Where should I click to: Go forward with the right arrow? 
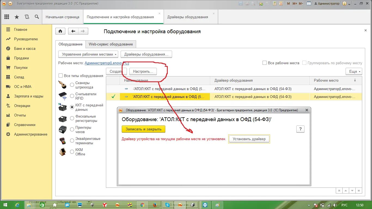pyautogui.click(x=83, y=31)
